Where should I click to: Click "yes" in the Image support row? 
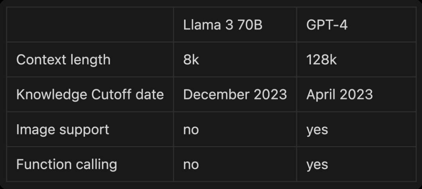(317, 130)
